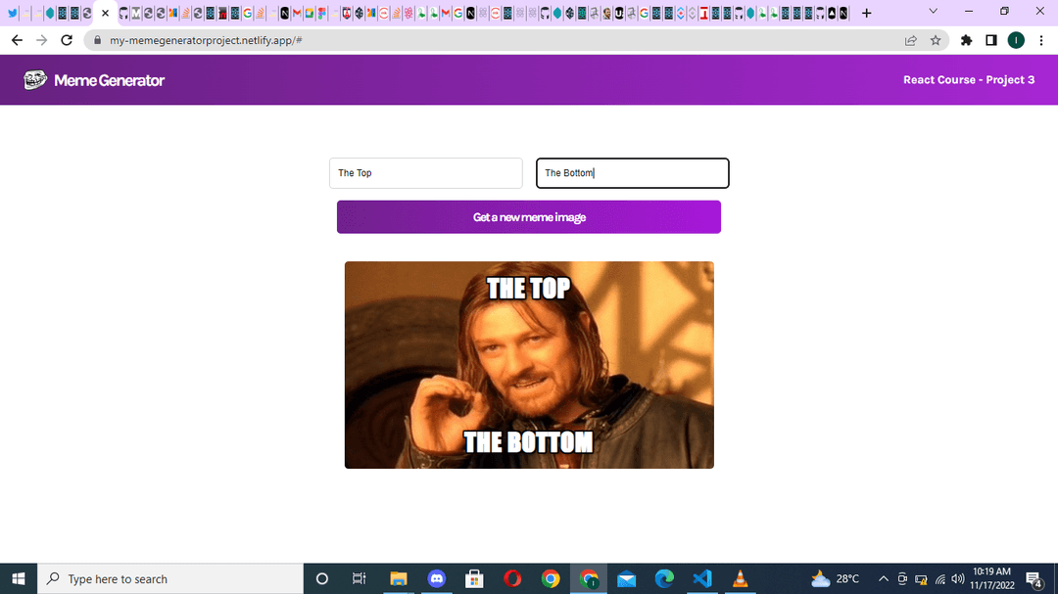Open Task View on the taskbar

click(x=359, y=578)
